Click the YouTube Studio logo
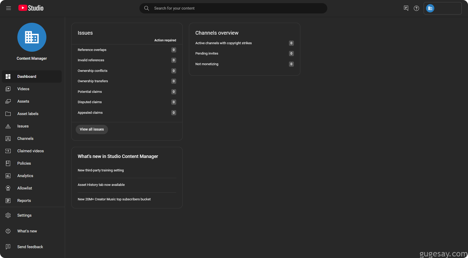The image size is (468, 258). pos(31,8)
